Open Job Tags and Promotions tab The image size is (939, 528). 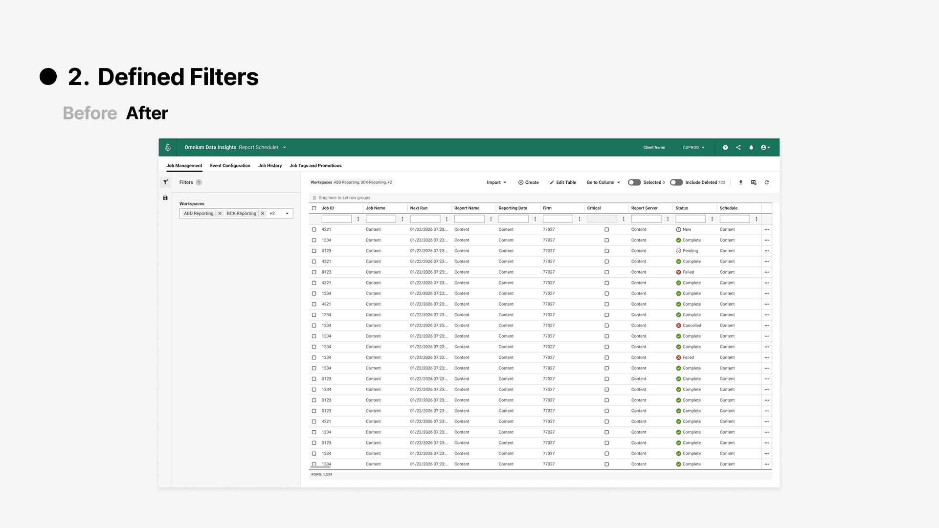coord(315,166)
